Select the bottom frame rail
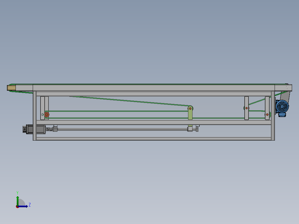299x224 pixels. coord(154,139)
